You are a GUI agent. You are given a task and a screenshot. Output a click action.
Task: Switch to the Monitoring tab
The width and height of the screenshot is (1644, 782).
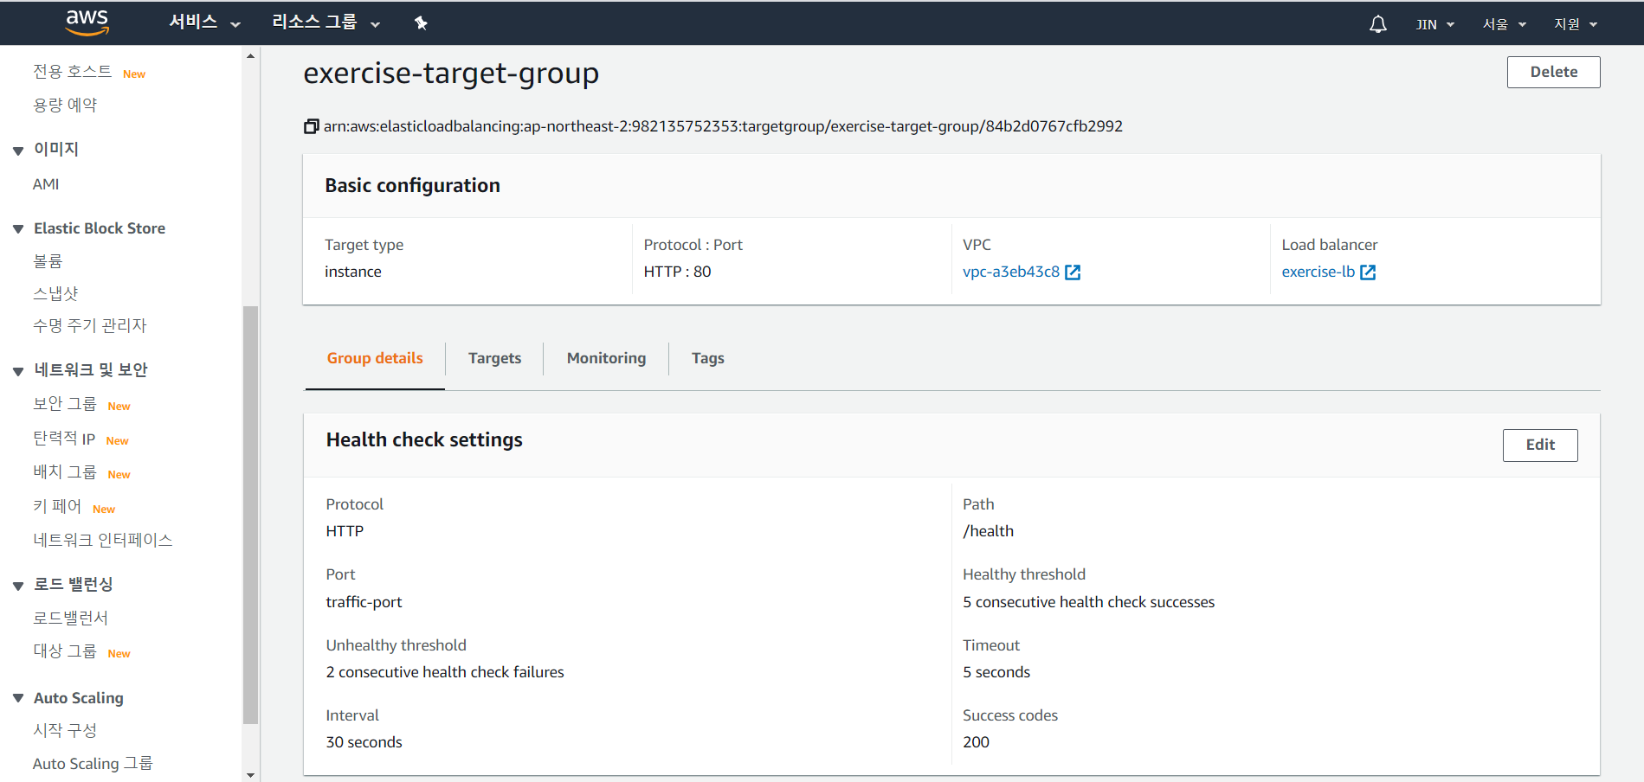pyautogui.click(x=606, y=358)
